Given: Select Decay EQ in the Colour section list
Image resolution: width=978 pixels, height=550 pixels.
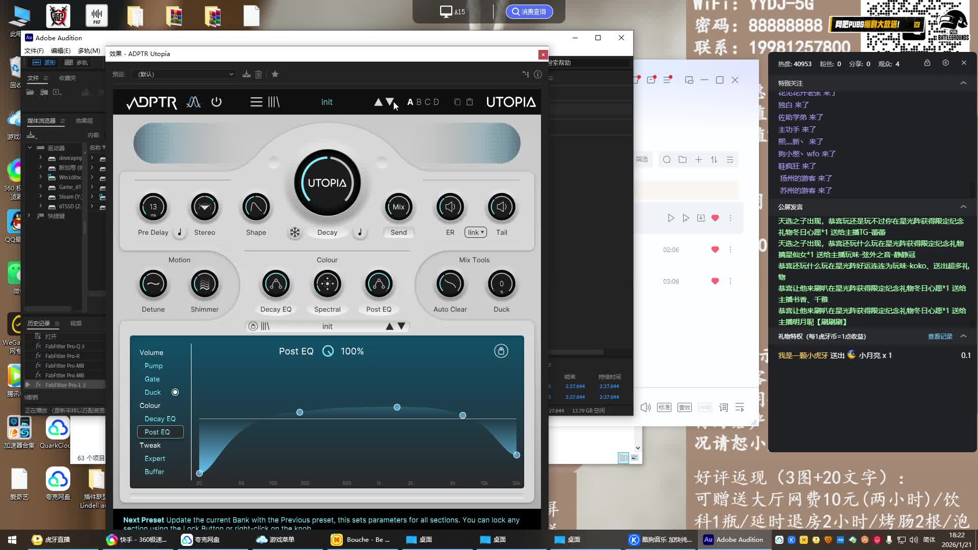Looking at the screenshot, I should [x=159, y=419].
